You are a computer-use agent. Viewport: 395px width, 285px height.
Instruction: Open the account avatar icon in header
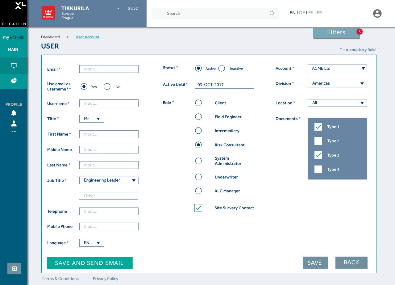[377, 13]
